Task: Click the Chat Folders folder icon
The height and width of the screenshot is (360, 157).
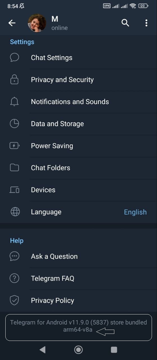Action: (14, 168)
